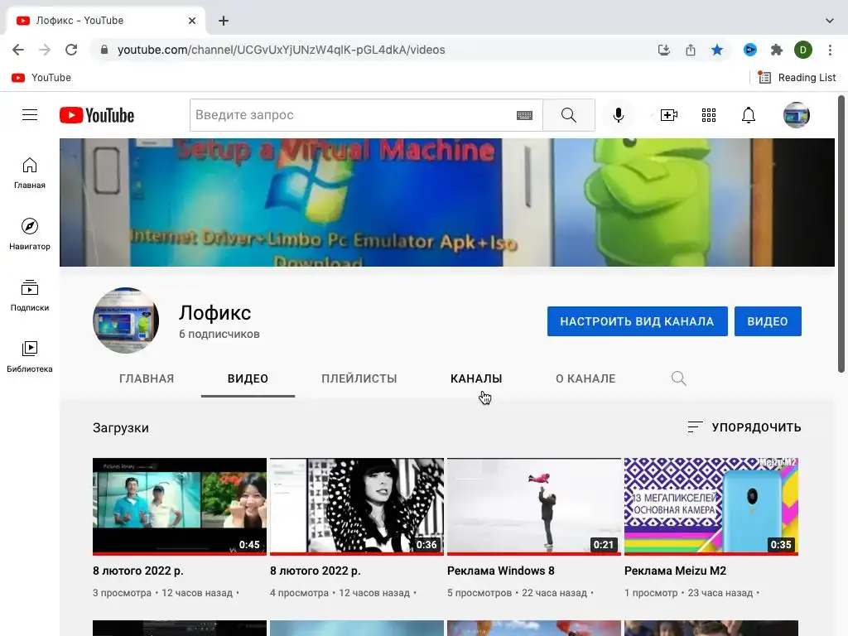Image resolution: width=848 pixels, height=636 pixels.
Task: Open the on-screen keyboard icon in search box
Action: click(524, 115)
